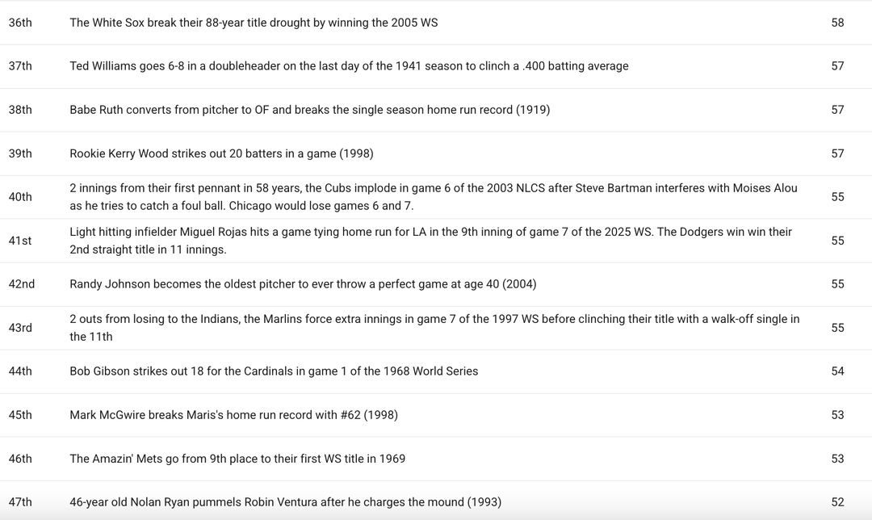
Task: Click the Amazin' Mets 1969 title entry
Action: (237, 459)
